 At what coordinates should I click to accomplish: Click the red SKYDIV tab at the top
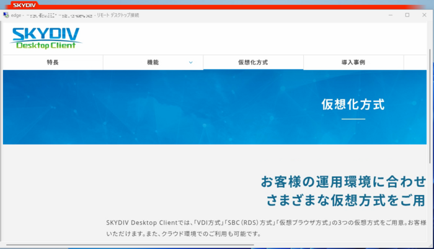click(x=24, y=5)
